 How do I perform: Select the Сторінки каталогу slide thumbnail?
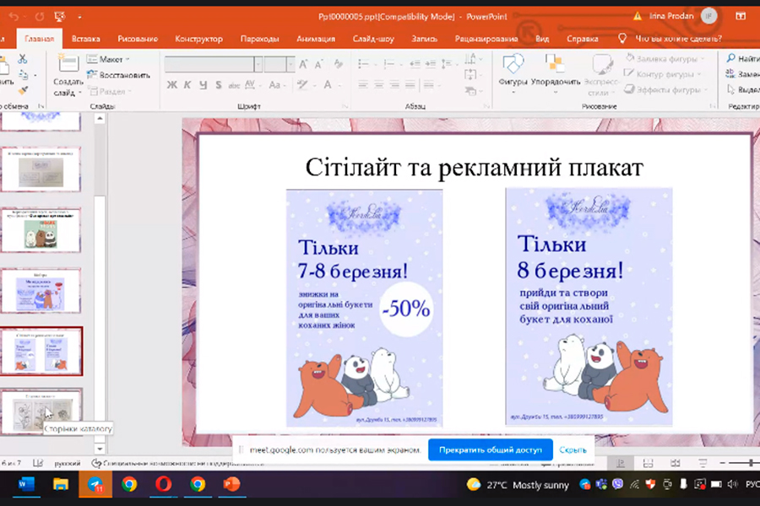point(41,408)
